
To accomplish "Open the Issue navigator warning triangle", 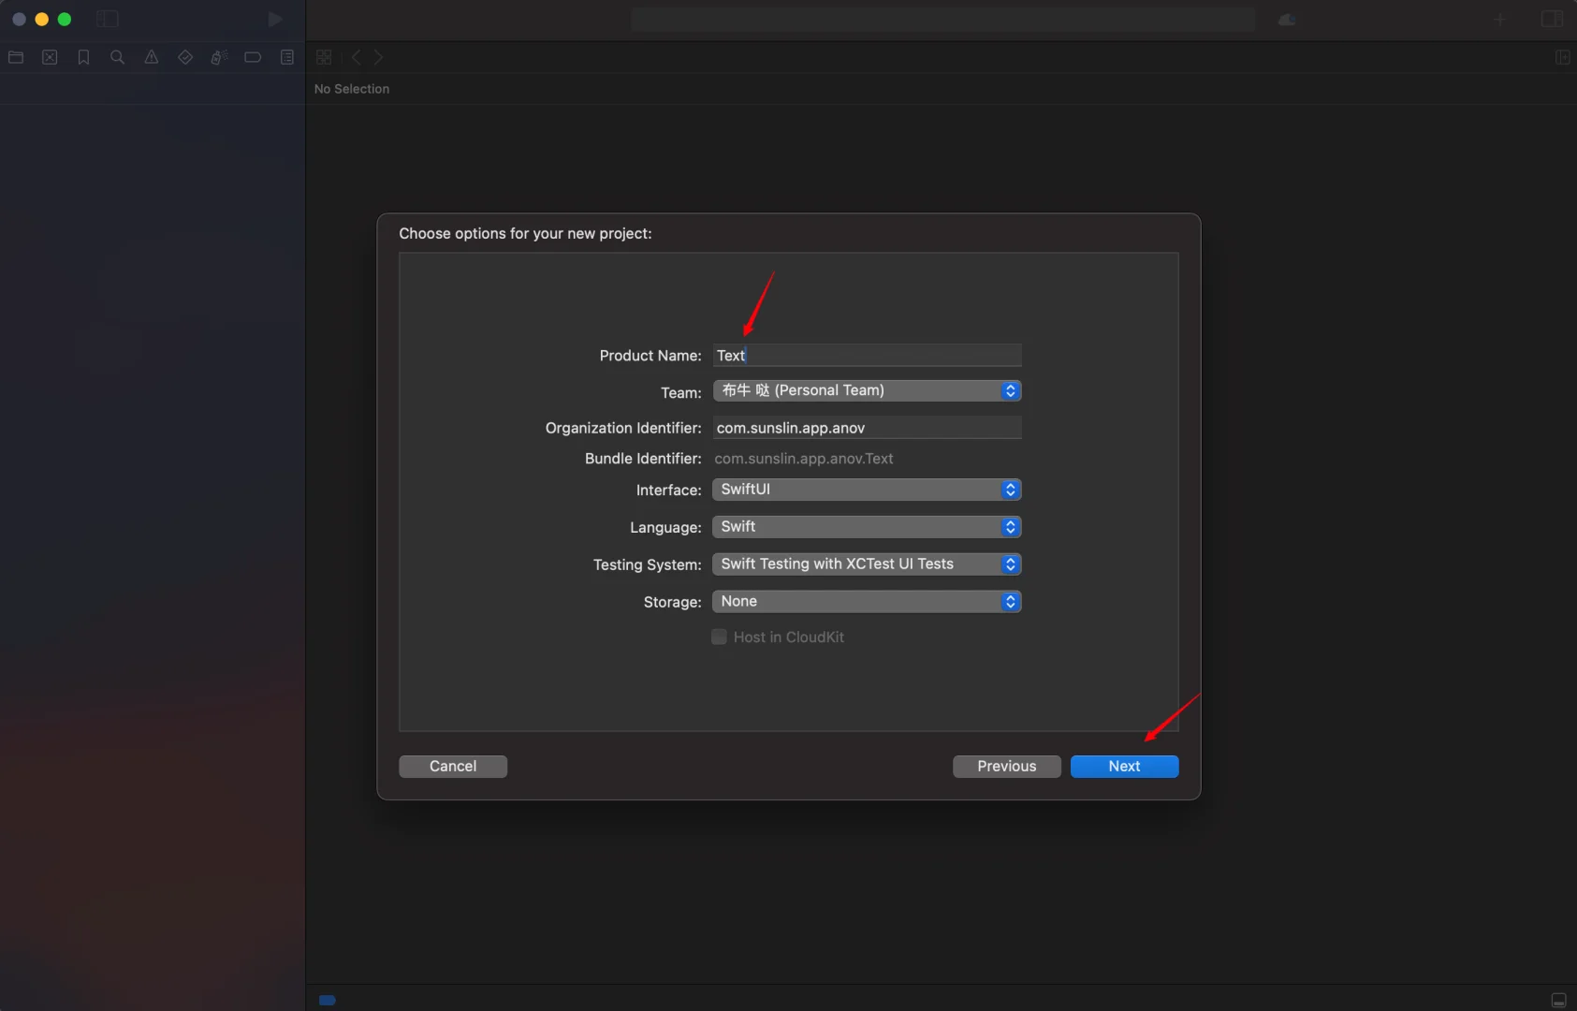I will coord(152,57).
